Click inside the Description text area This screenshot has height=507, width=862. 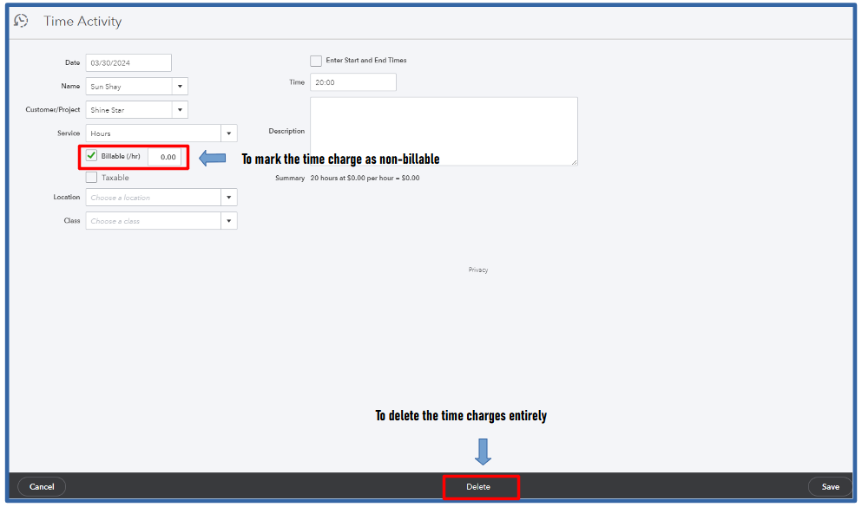click(x=444, y=131)
